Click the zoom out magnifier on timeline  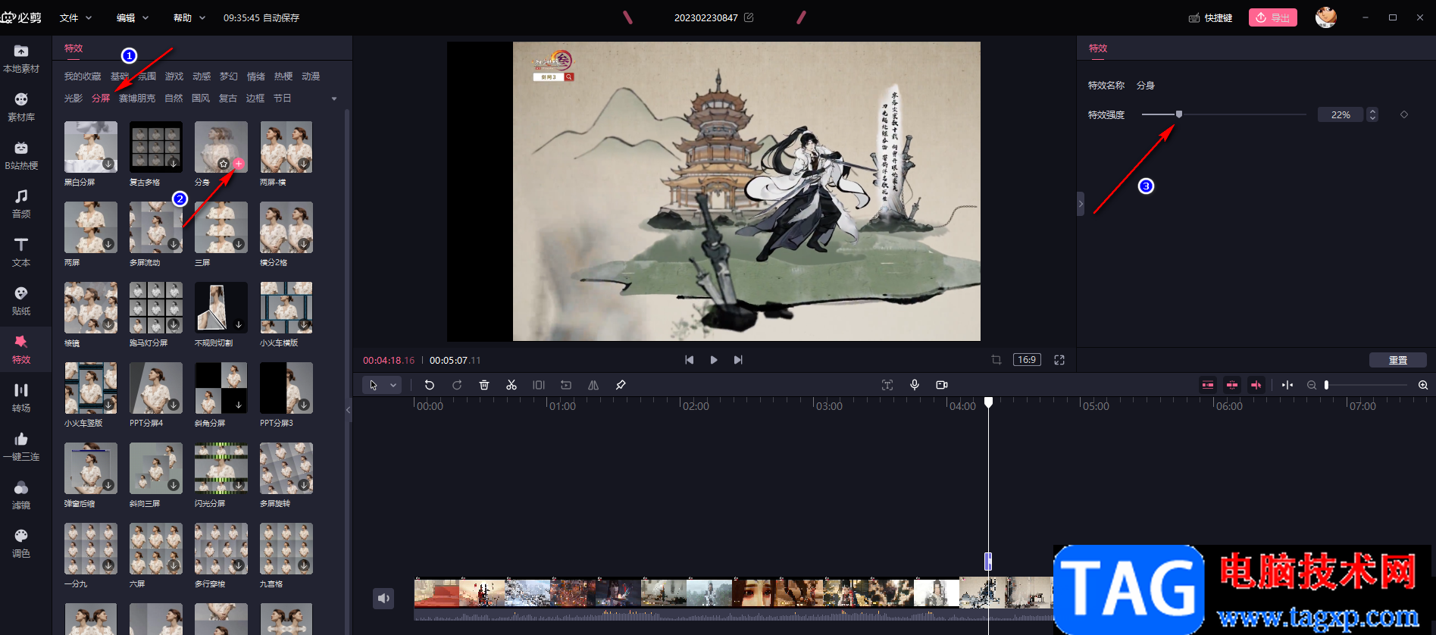[x=1312, y=385]
